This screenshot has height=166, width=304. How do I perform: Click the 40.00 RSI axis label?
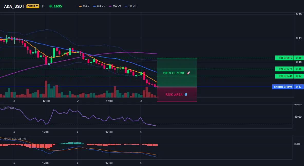coord(298,117)
